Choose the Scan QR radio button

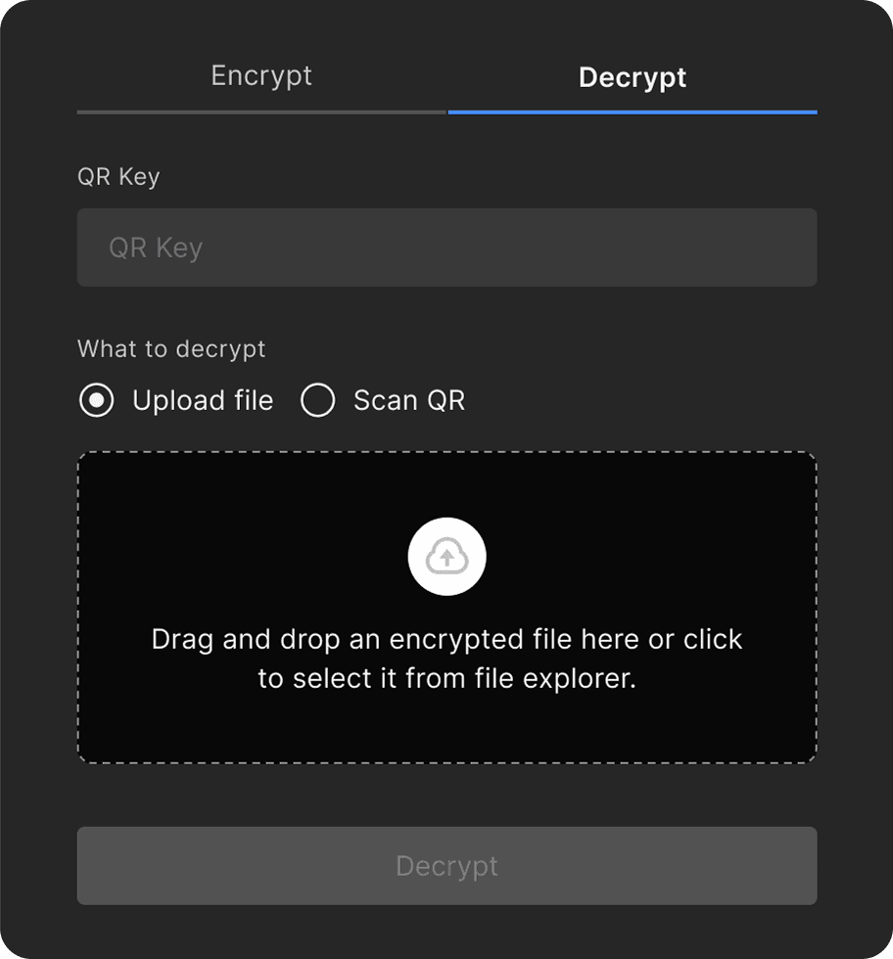tap(318, 400)
